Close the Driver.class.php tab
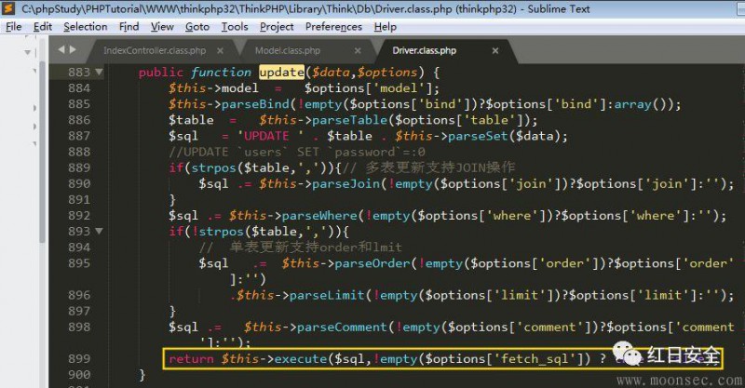This screenshot has height=388, width=745. [495, 50]
